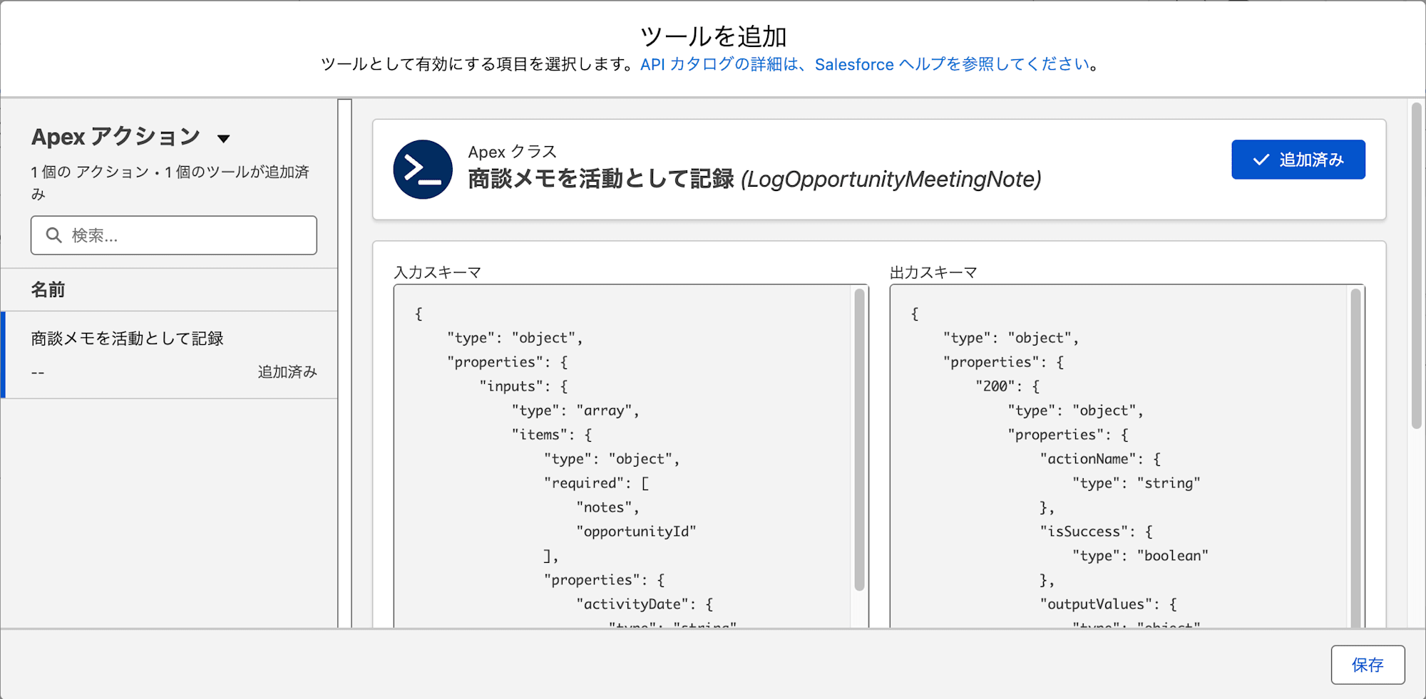Click the Apex クラス label
1426x699 pixels.
tap(512, 152)
